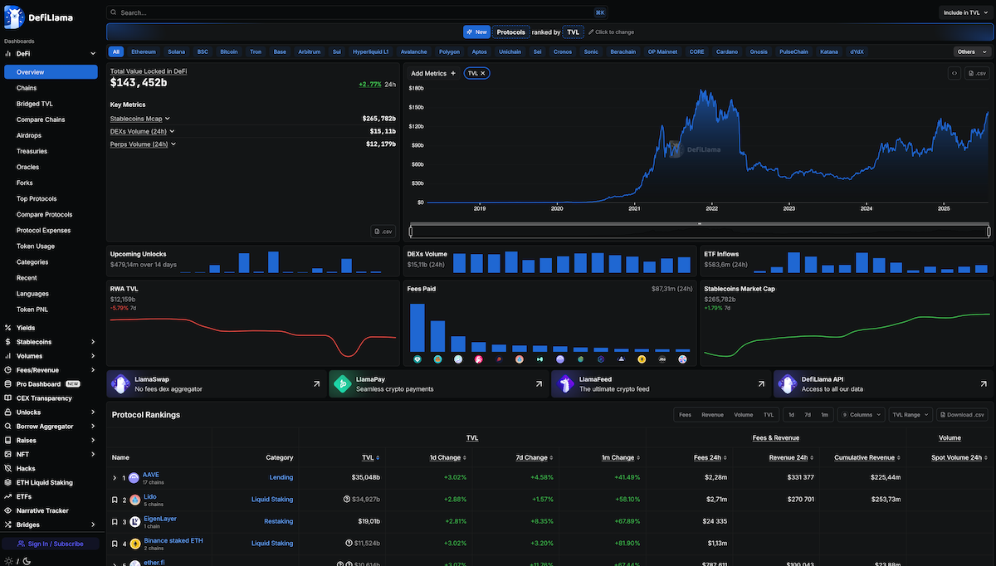Select the Hyperliquid L1 chain tab
Viewport: 996px width, 566px height.
[370, 51]
